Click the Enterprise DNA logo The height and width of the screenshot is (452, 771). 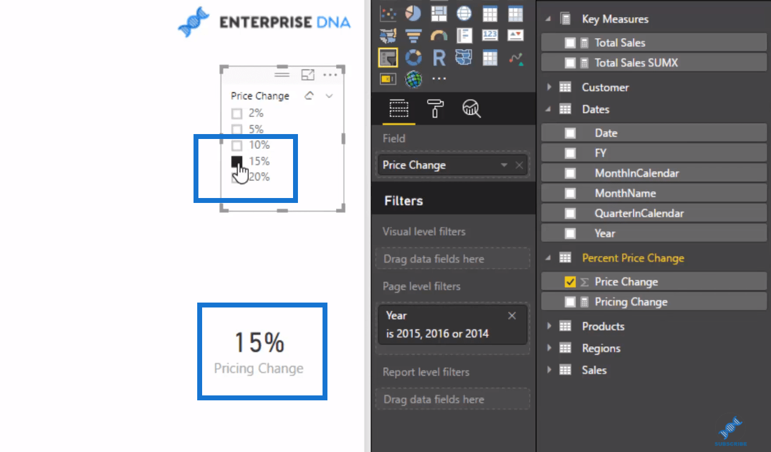coord(264,23)
